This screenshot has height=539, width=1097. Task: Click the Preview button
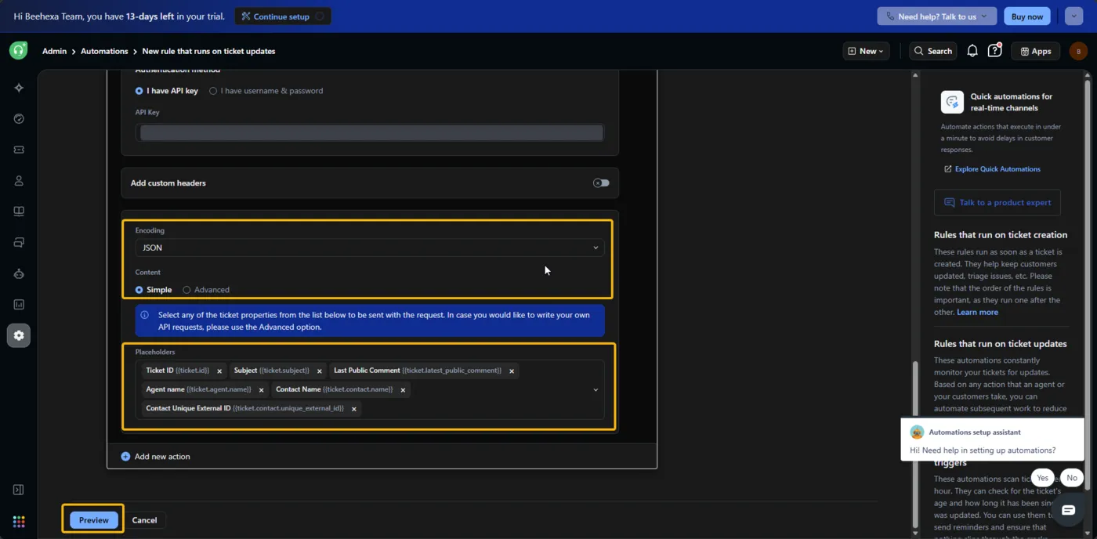click(93, 520)
